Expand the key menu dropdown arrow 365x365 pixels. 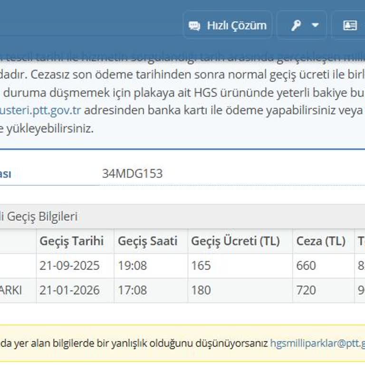315,25
